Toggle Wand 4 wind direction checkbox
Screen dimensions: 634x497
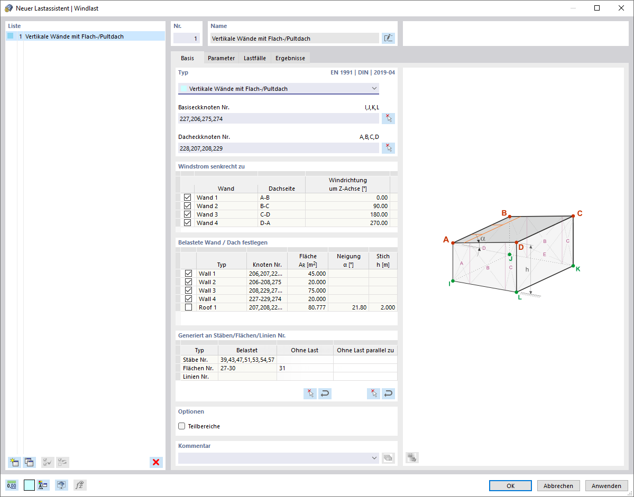(187, 223)
